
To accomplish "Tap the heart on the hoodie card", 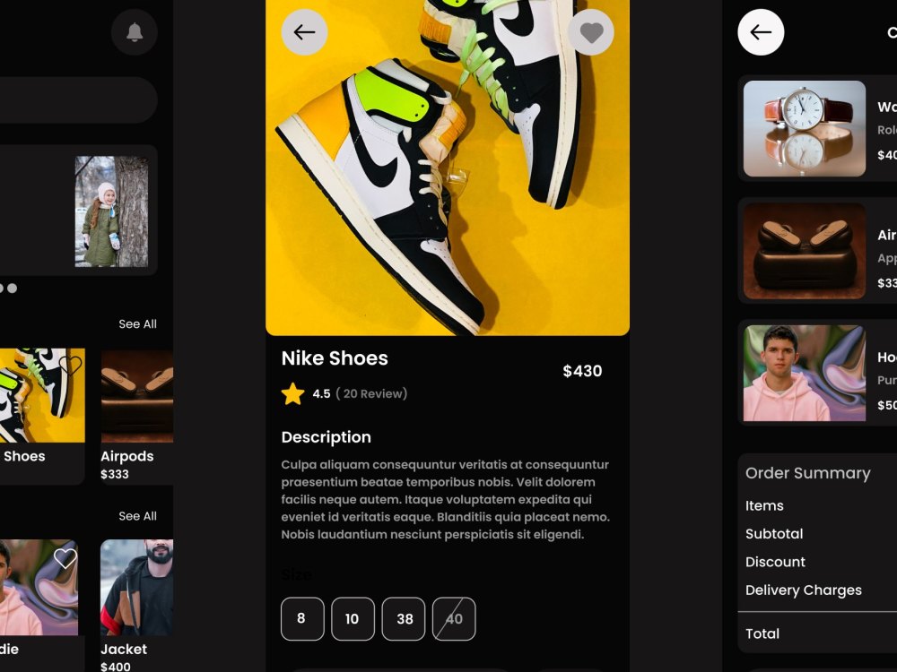I will click(x=65, y=557).
